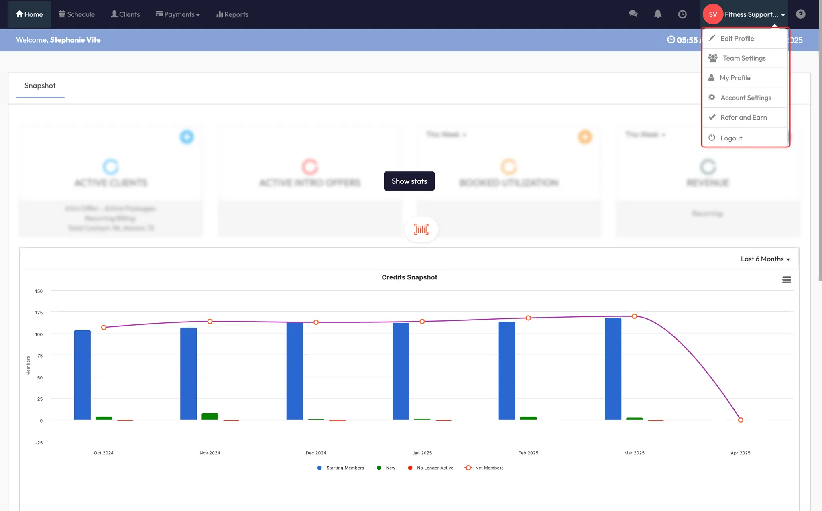Choose Logout from the account menu
Image resolution: width=822 pixels, height=511 pixels.
(731, 138)
